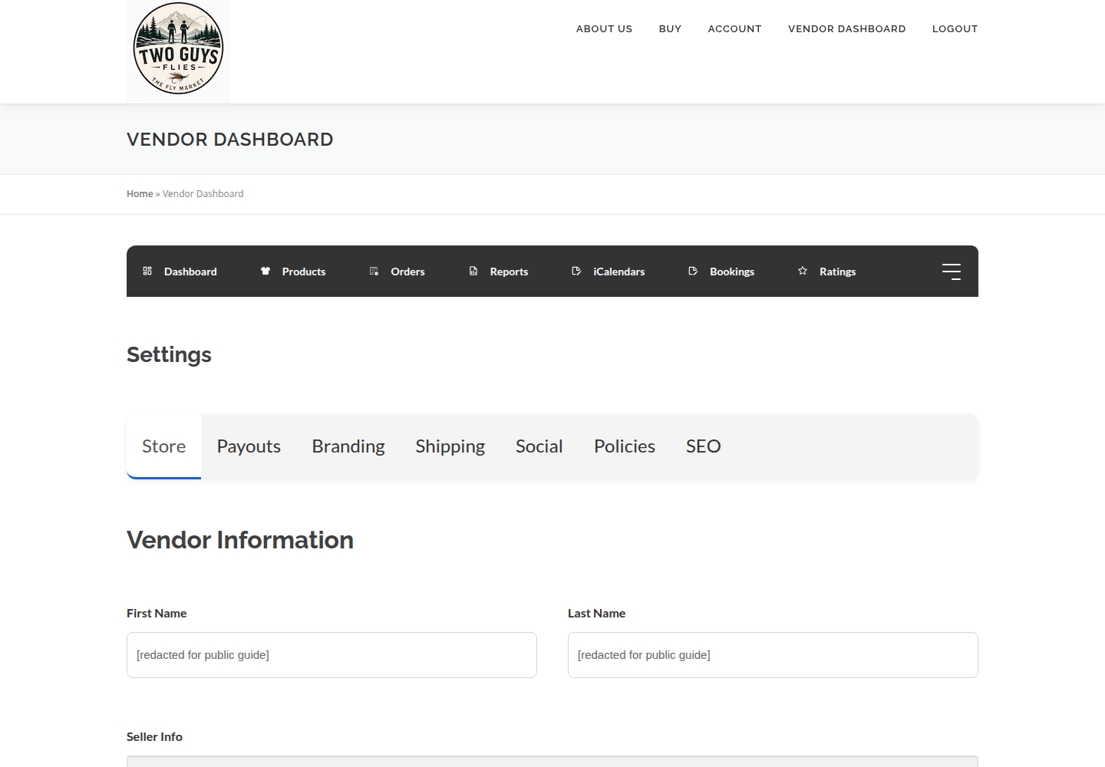1105x767 pixels.
Task: Click the Products shirt icon
Action: coord(266,271)
